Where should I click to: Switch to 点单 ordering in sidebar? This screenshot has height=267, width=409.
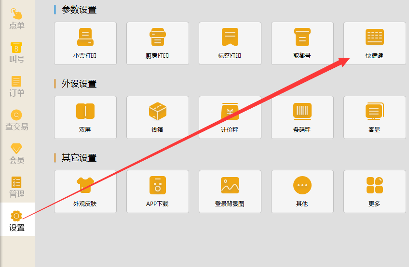click(17, 18)
